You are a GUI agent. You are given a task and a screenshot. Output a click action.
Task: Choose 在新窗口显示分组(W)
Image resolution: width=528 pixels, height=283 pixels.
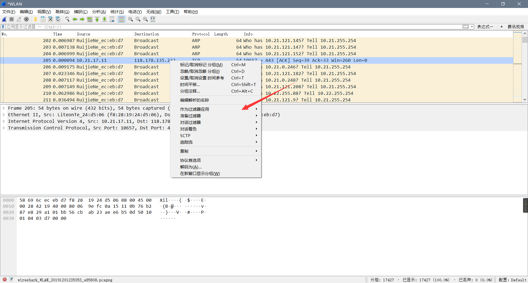coord(216,173)
